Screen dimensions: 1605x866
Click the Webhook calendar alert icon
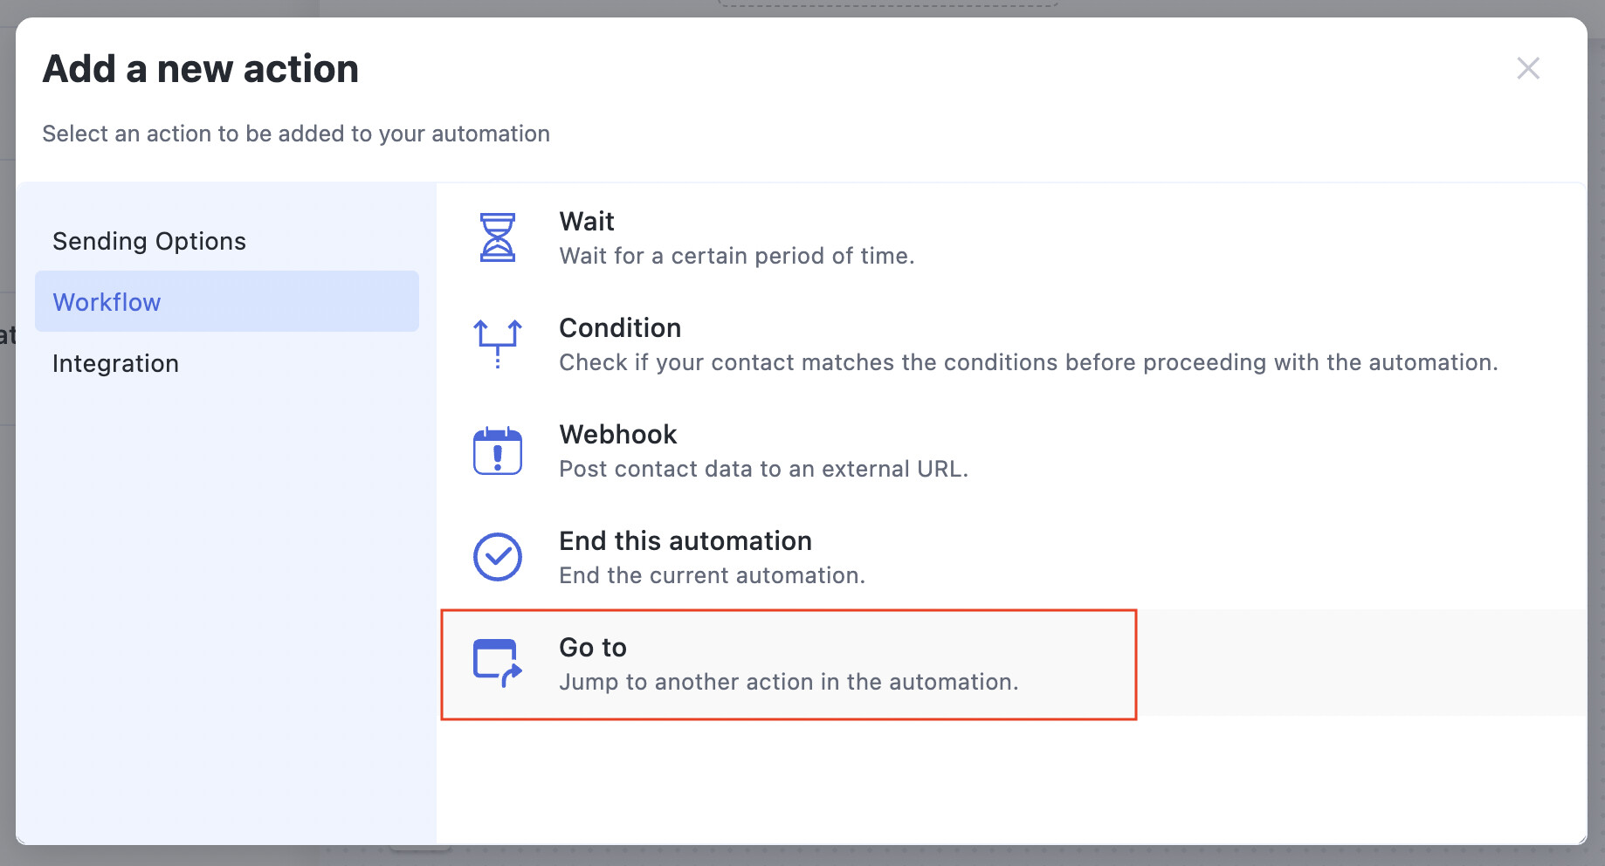(x=498, y=450)
